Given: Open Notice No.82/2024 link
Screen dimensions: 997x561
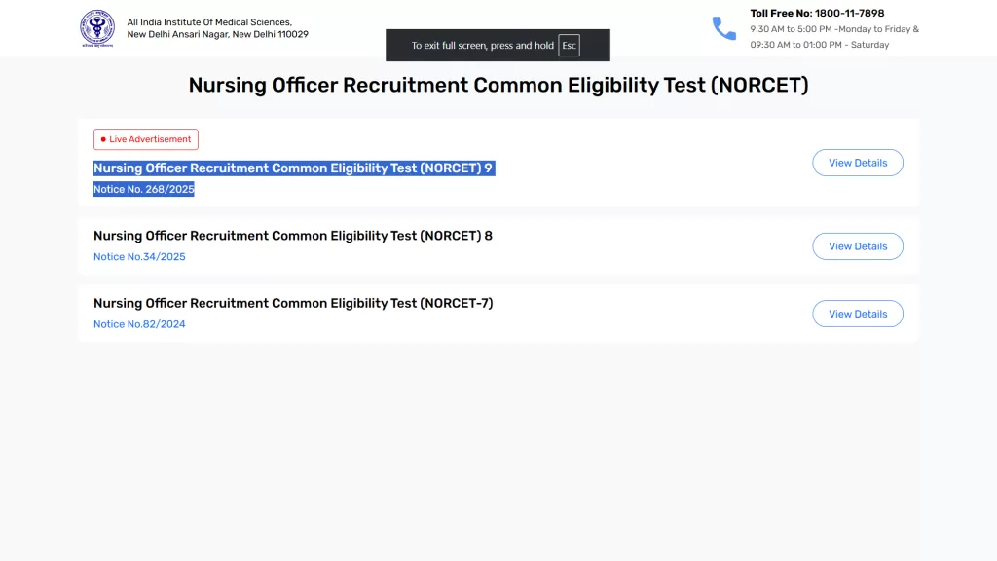Looking at the screenshot, I should pyautogui.click(x=139, y=324).
